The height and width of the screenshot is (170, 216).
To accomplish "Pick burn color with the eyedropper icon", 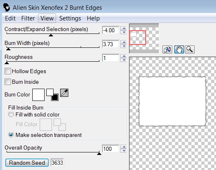I will (64, 93).
